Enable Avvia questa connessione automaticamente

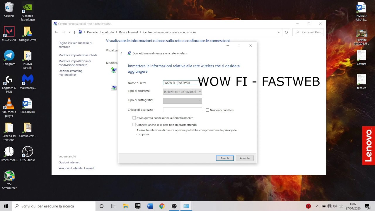[x=134, y=118]
